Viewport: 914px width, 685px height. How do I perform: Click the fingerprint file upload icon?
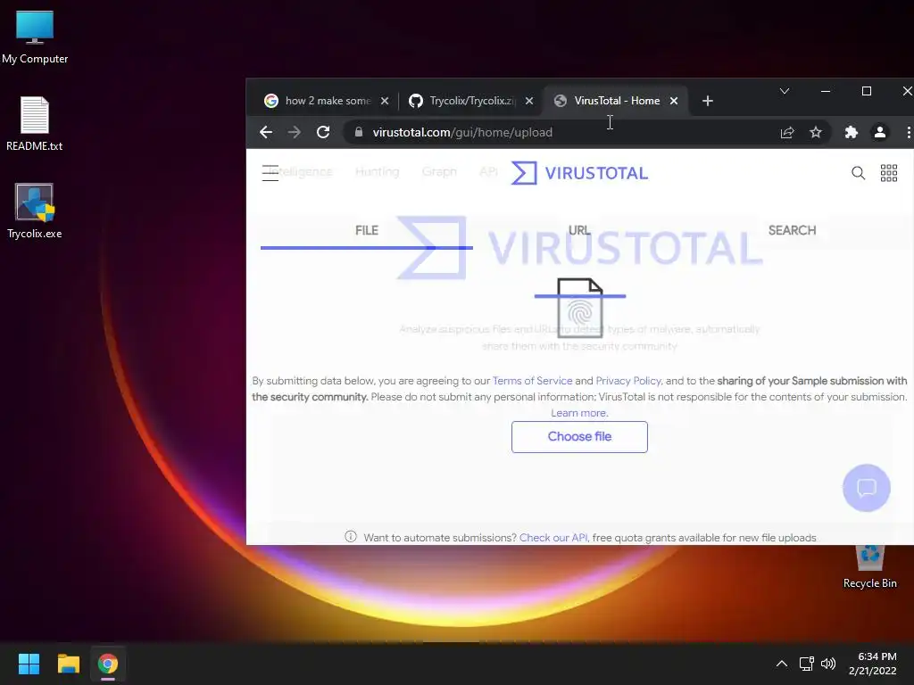tap(580, 308)
